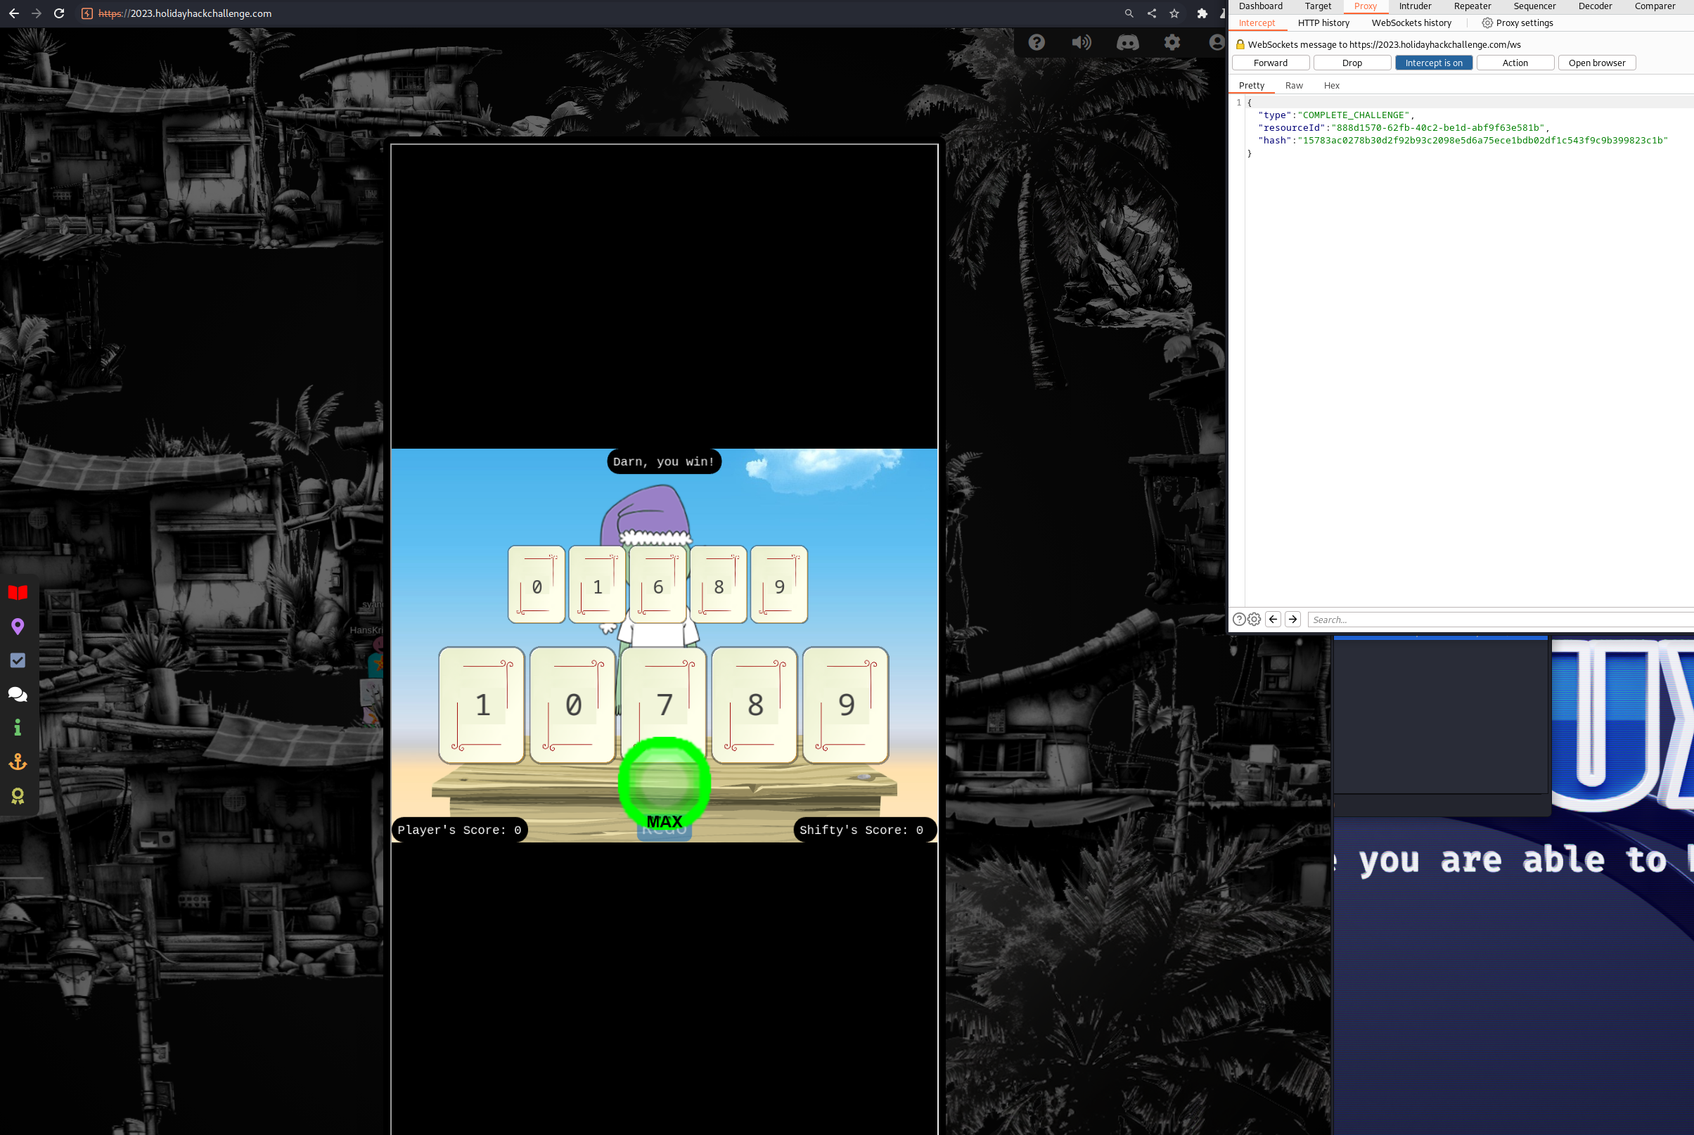This screenshot has width=1694, height=1135.
Task: Click the purple map pin destinations icon
Action: click(x=18, y=626)
